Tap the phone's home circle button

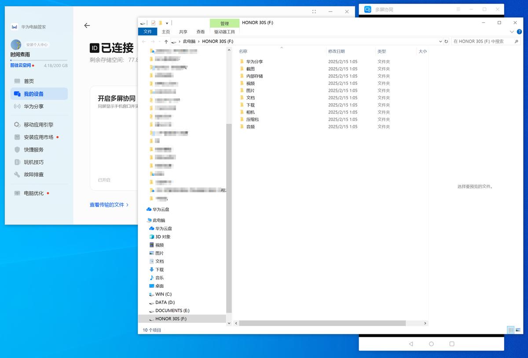point(431,344)
